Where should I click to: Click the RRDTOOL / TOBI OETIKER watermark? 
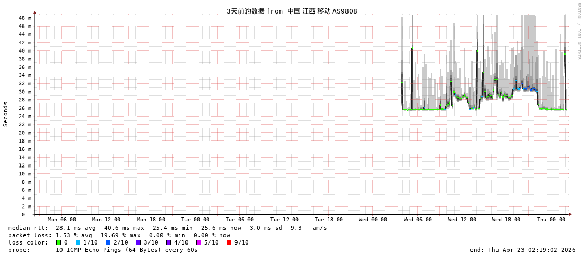pyautogui.click(x=578, y=31)
